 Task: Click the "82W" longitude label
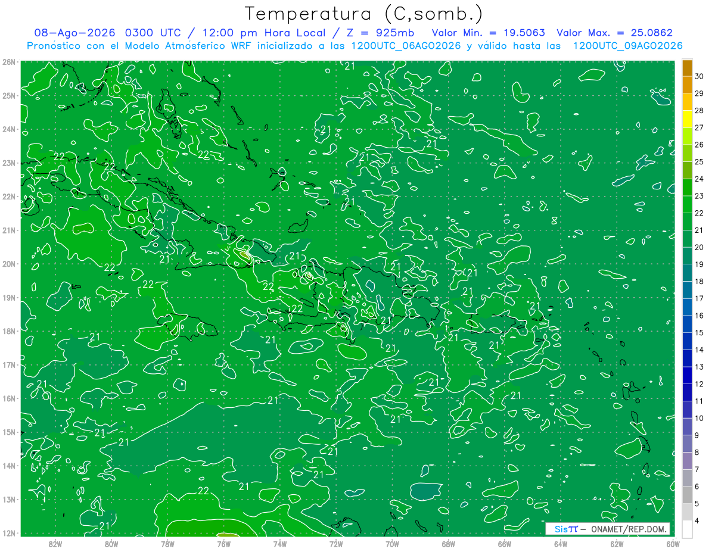tap(55, 544)
